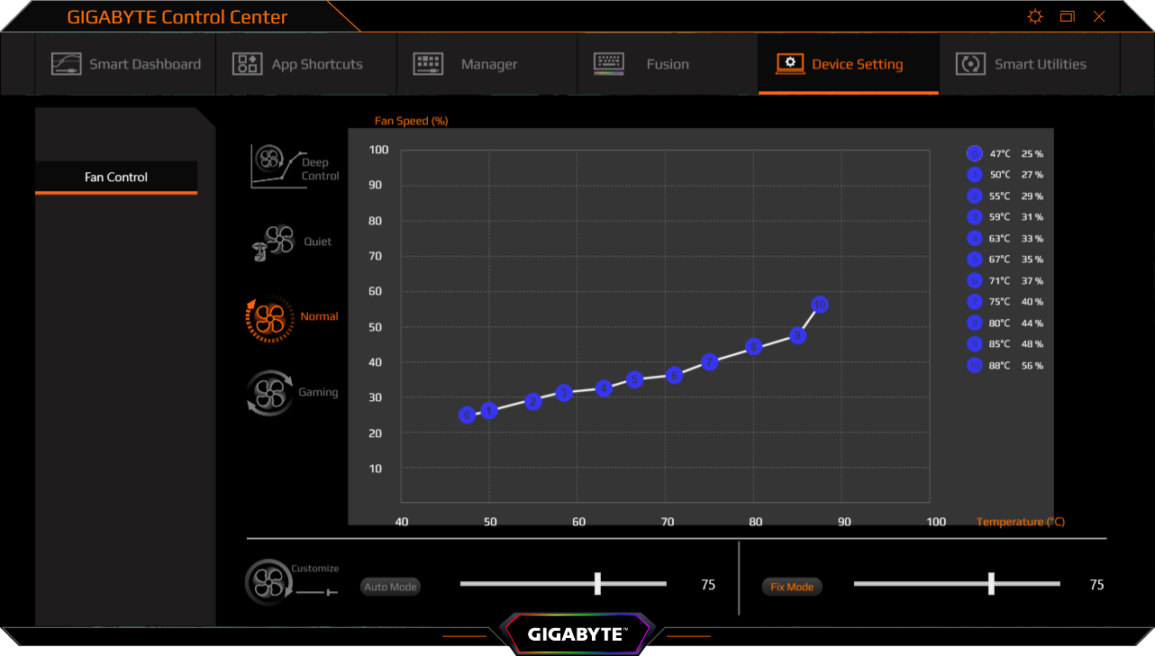This screenshot has width=1155, height=656.
Task: Open the Fusion tab
Action: click(x=668, y=64)
